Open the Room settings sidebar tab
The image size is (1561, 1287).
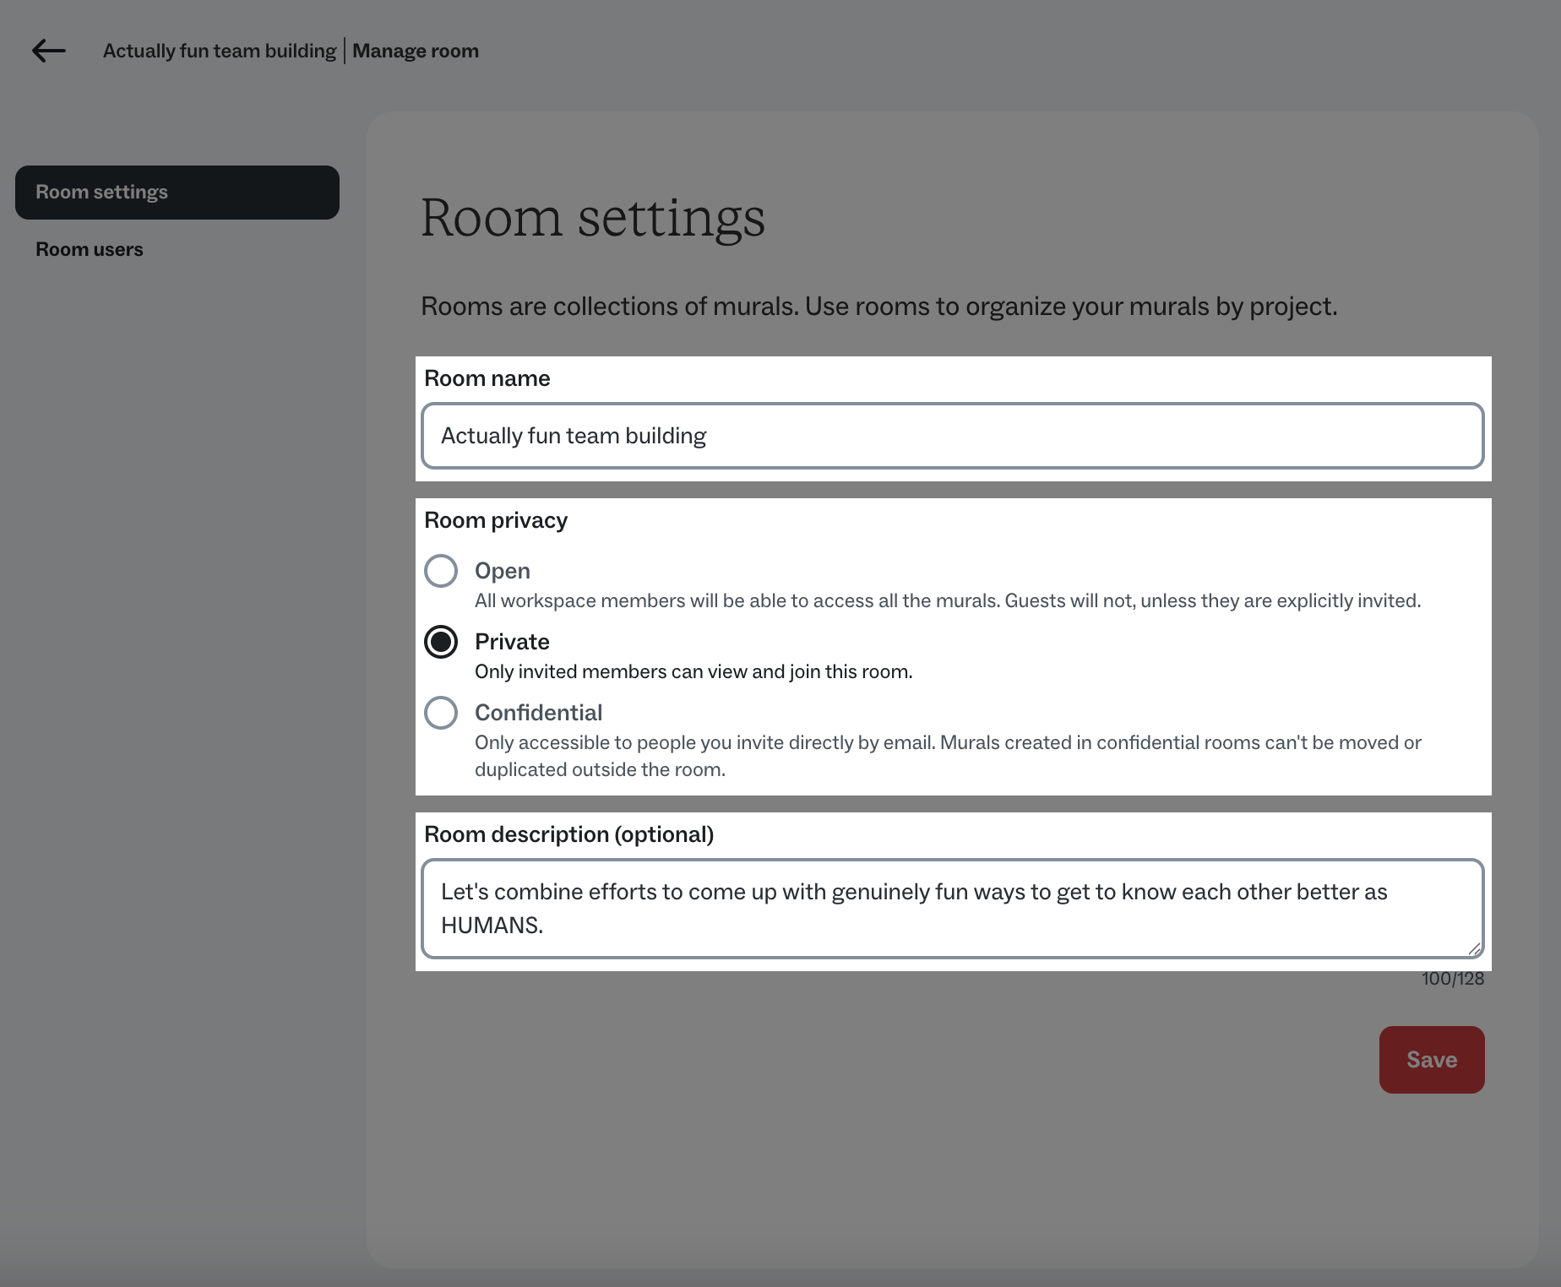[177, 193]
